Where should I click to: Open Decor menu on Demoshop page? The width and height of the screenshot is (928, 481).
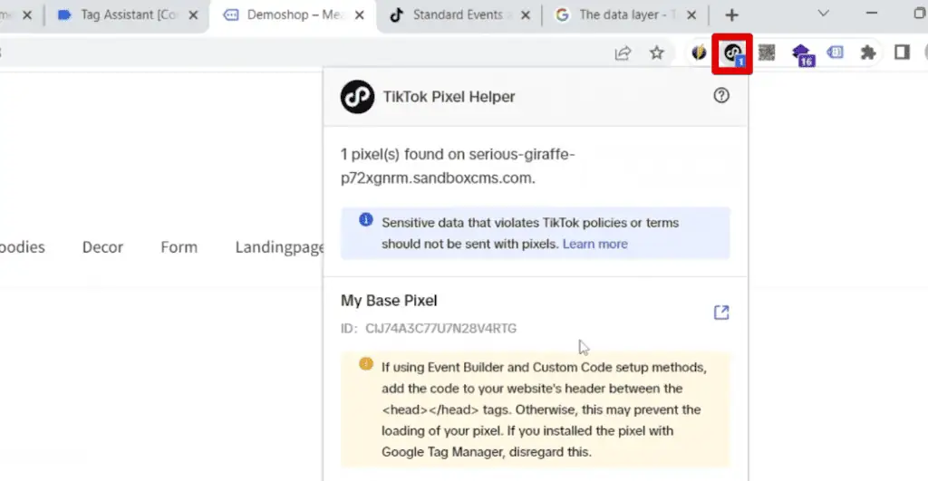[x=102, y=247]
